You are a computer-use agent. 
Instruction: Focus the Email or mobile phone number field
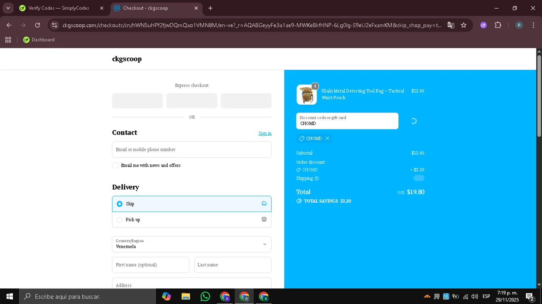click(x=192, y=150)
